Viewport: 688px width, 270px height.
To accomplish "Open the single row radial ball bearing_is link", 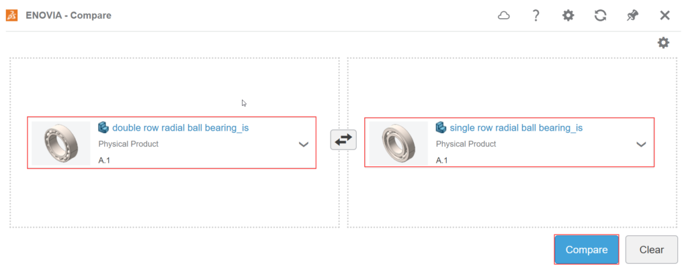I will (515, 127).
